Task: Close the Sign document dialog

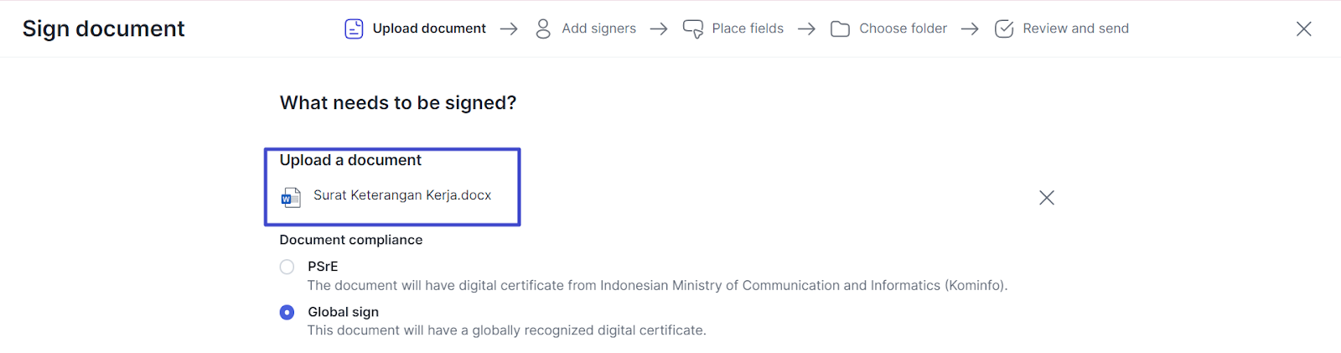Action: [x=1304, y=29]
